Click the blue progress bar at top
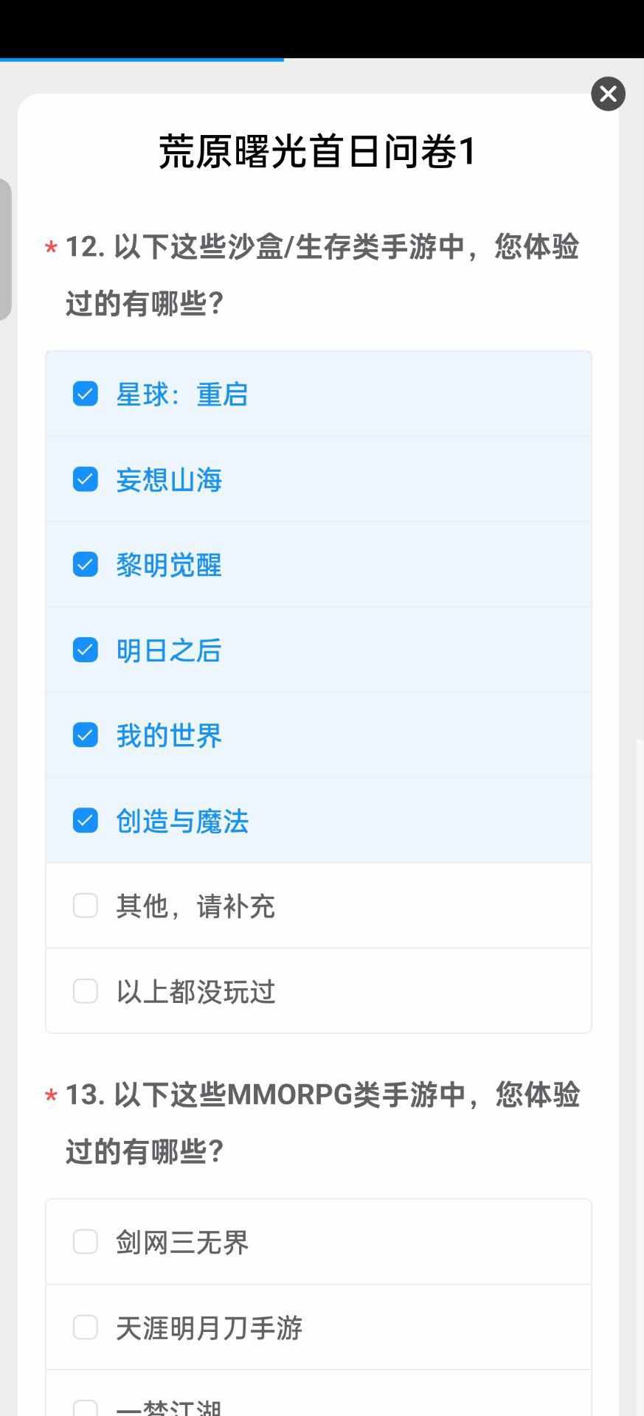 tap(142, 60)
